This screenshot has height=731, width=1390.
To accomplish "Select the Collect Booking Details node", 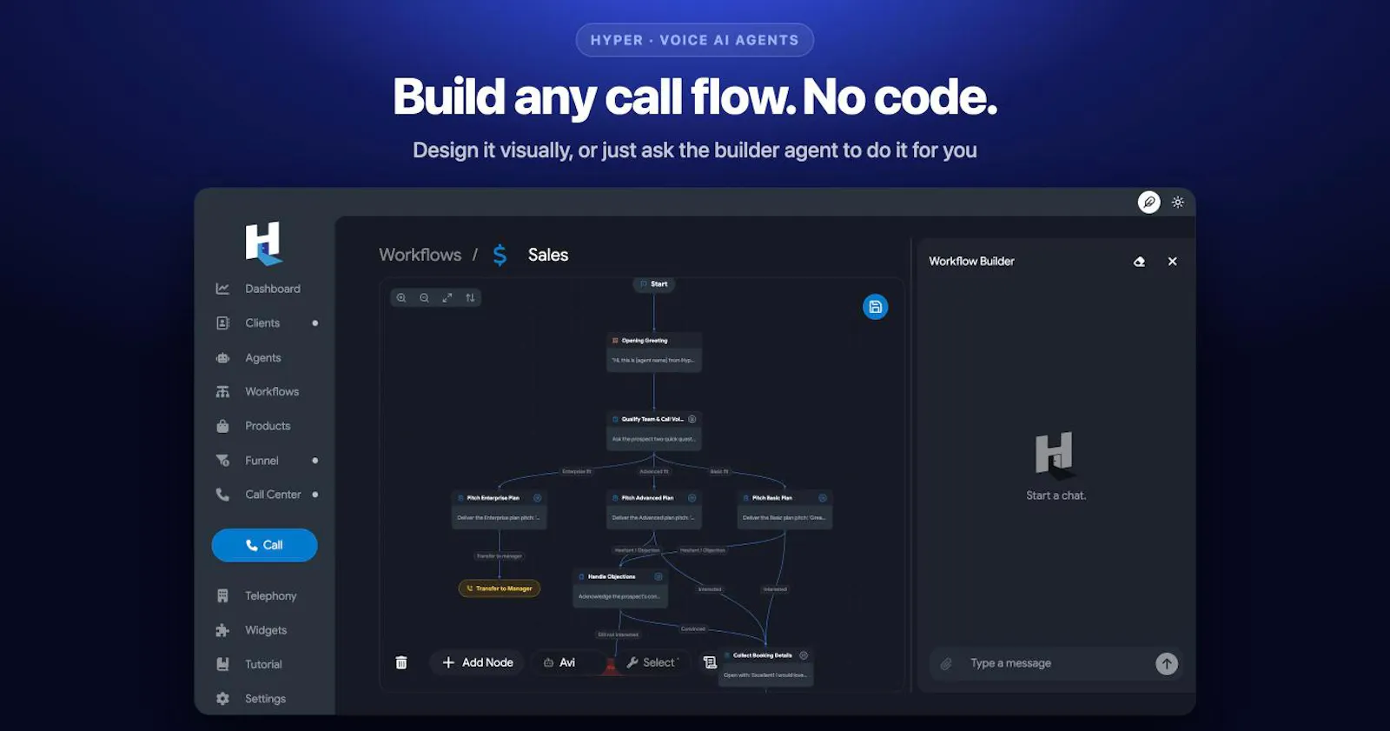I will pos(766,667).
